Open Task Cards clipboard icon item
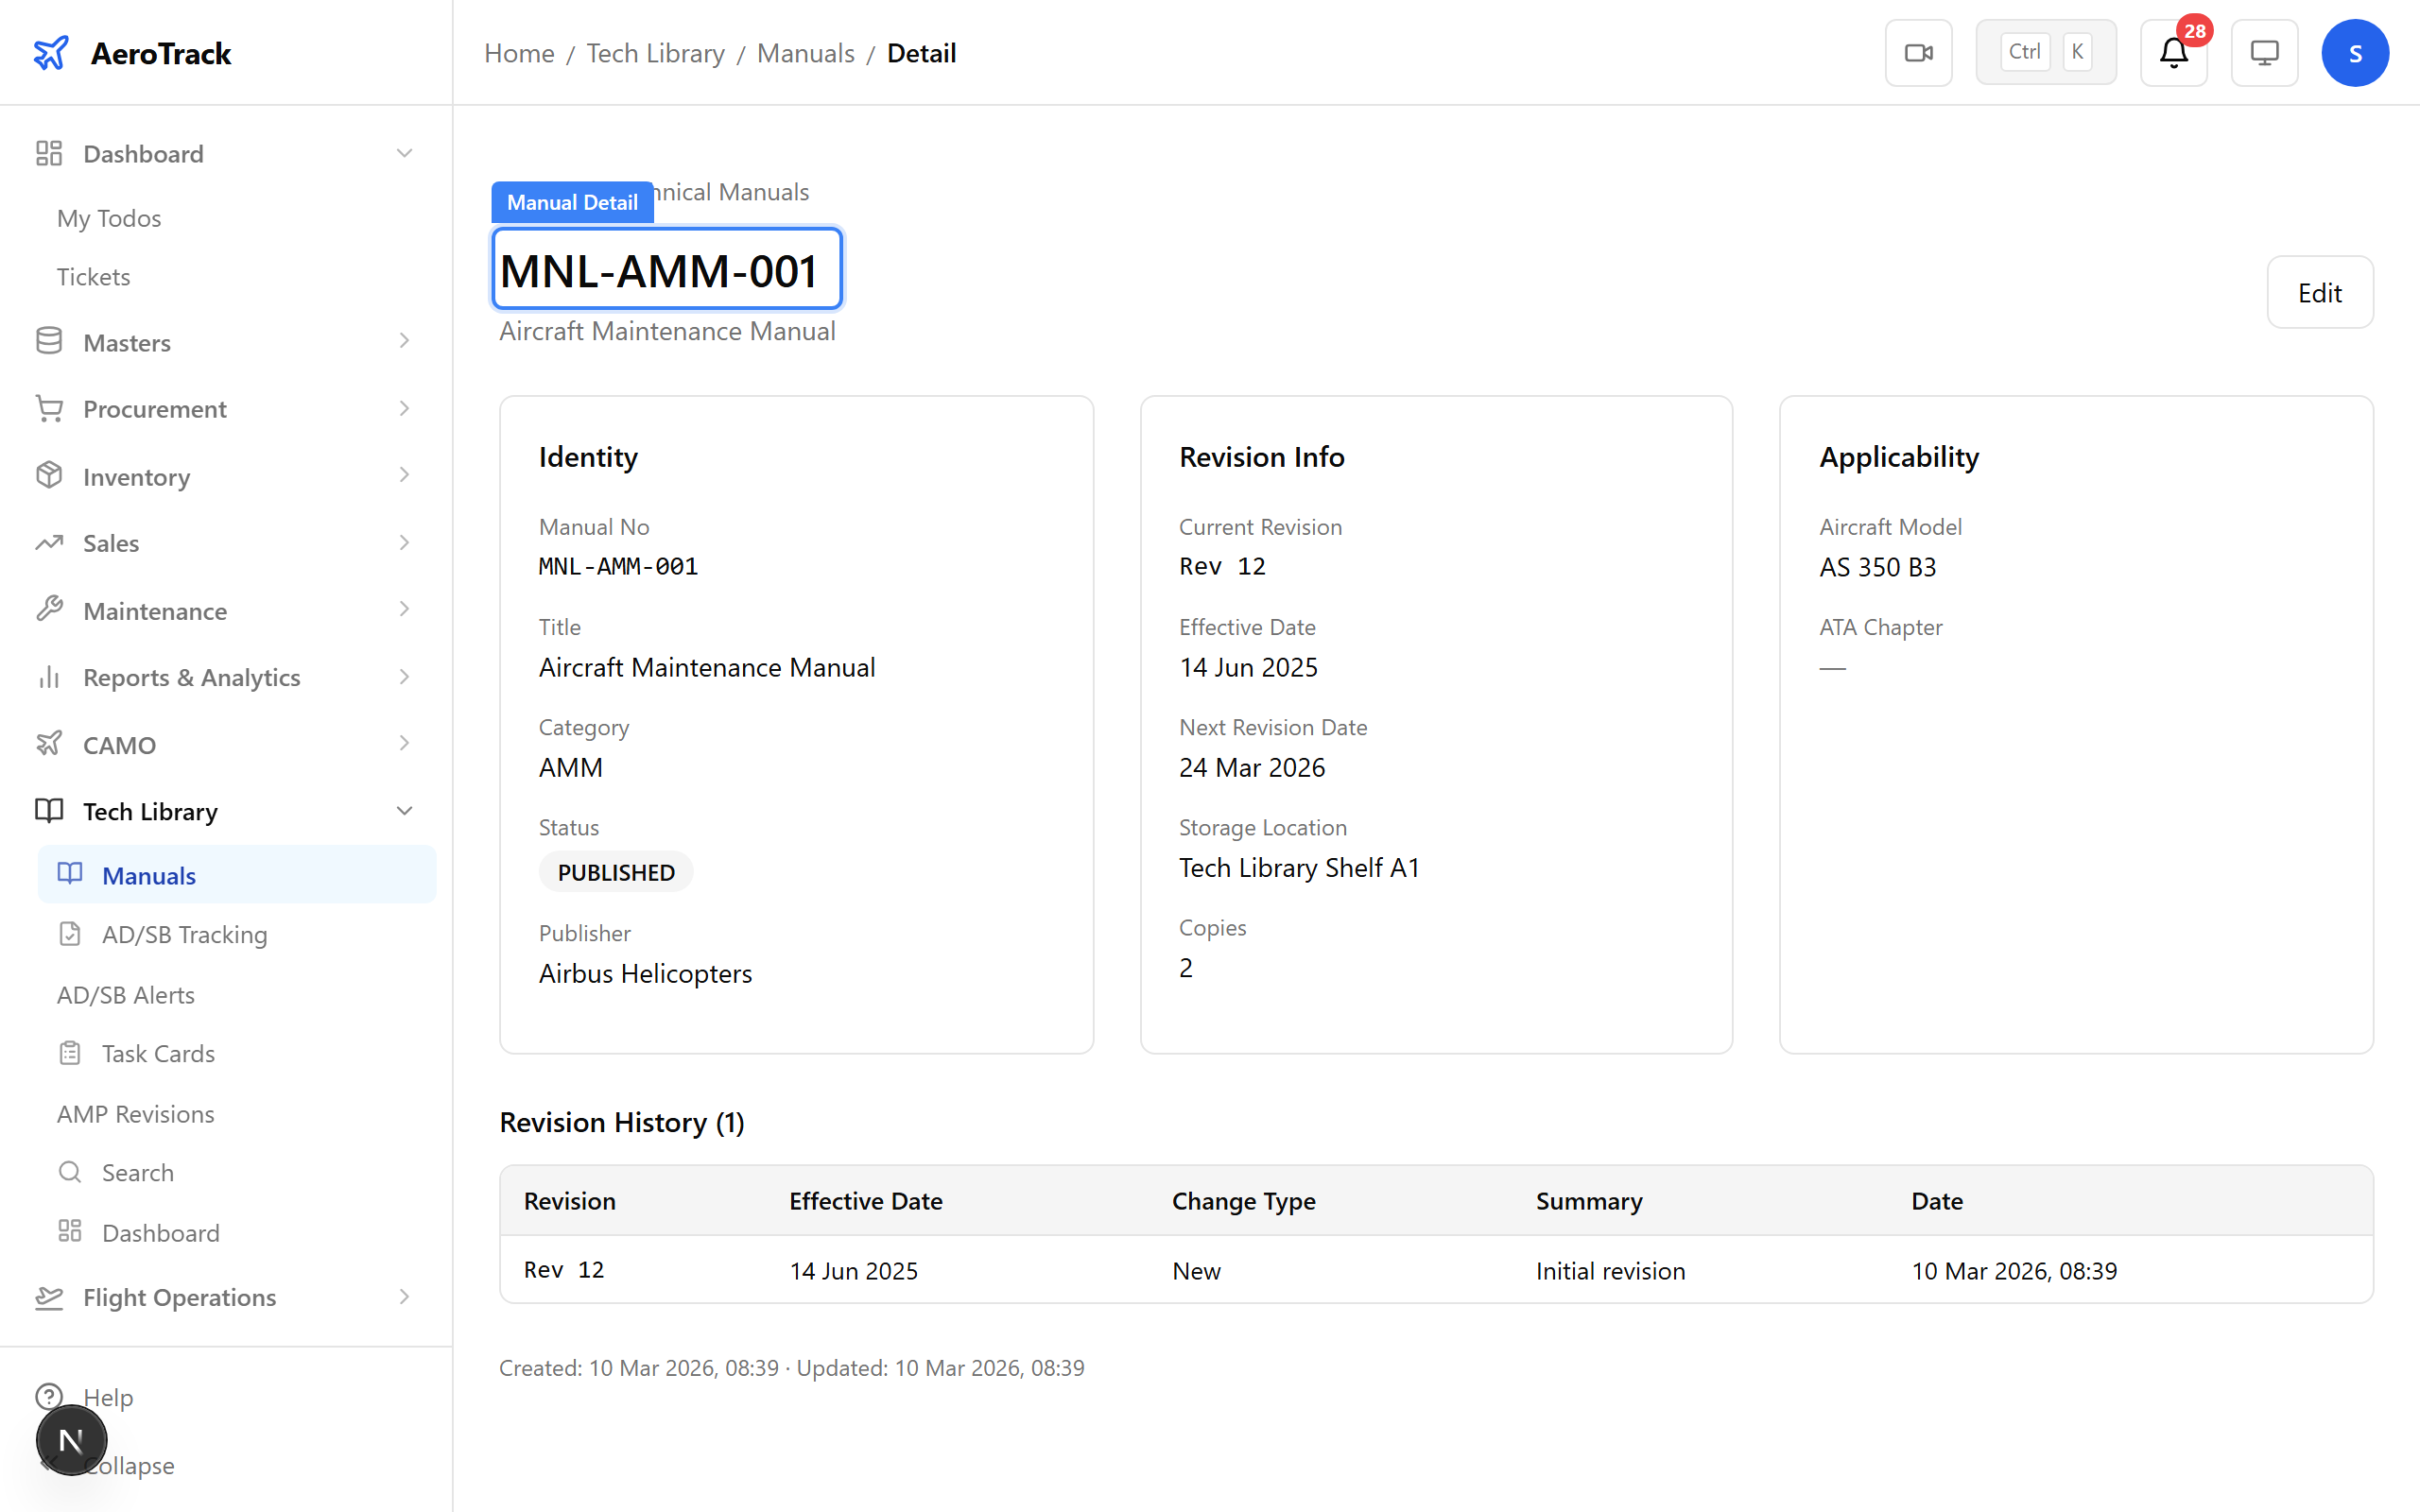Image resolution: width=2420 pixels, height=1512 pixels. click(70, 1053)
